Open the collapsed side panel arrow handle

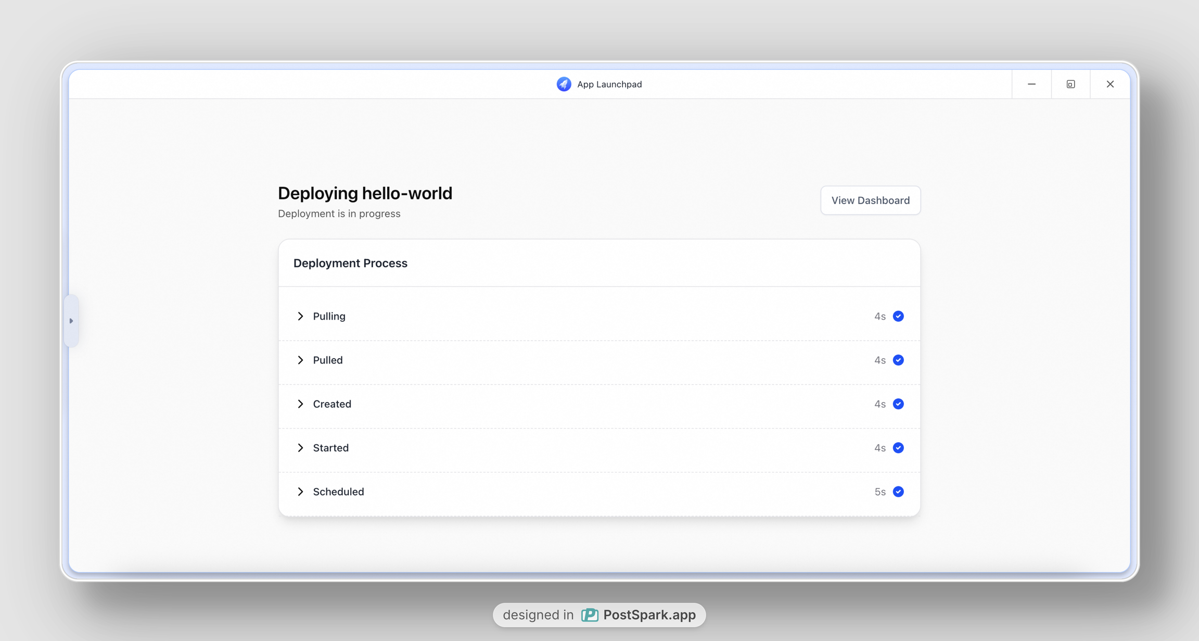(71, 321)
